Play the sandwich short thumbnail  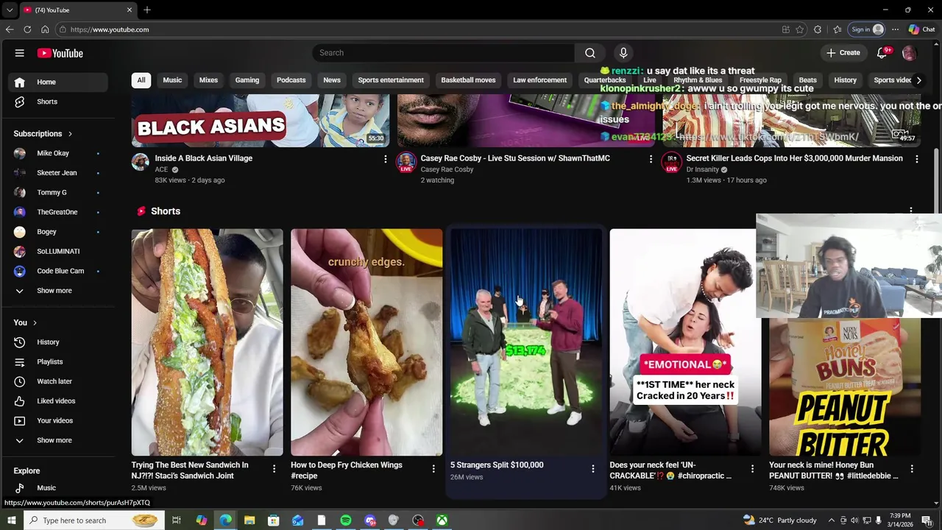pyautogui.click(x=207, y=342)
